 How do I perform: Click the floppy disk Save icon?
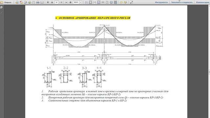[33, 2]
